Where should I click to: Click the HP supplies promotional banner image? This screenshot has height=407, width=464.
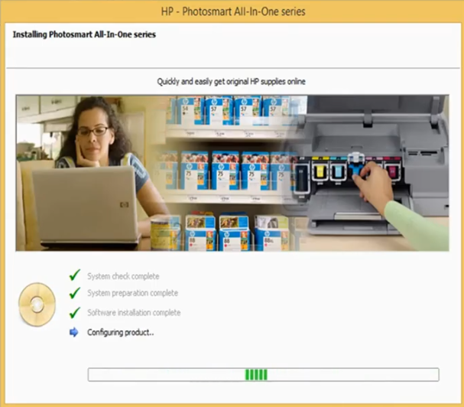(x=232, y=173)
